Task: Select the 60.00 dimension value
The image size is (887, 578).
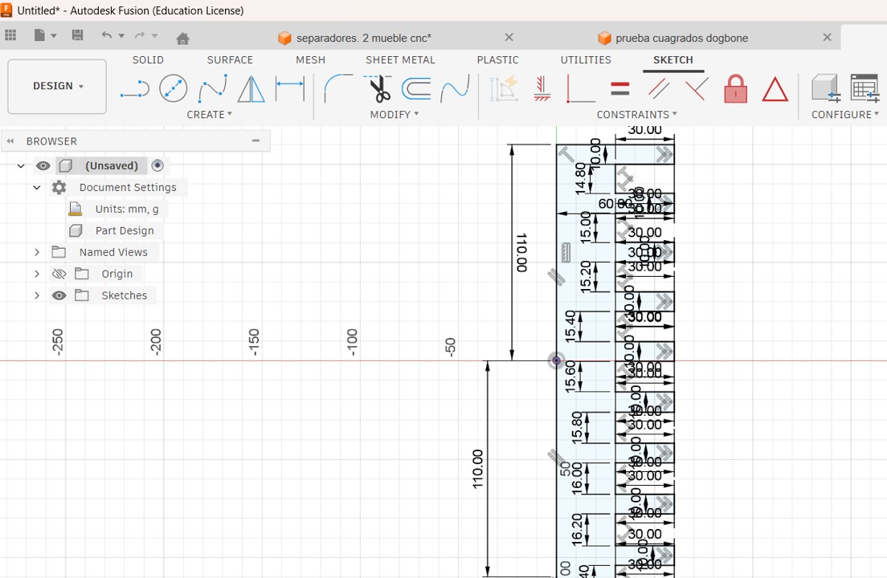Action: coord(615,203)
